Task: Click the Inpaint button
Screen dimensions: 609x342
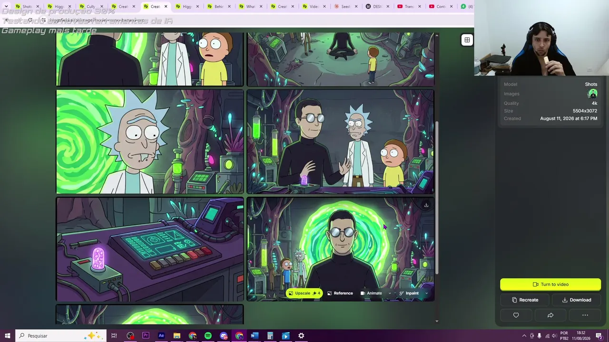Action: click(x=409, y=293)
